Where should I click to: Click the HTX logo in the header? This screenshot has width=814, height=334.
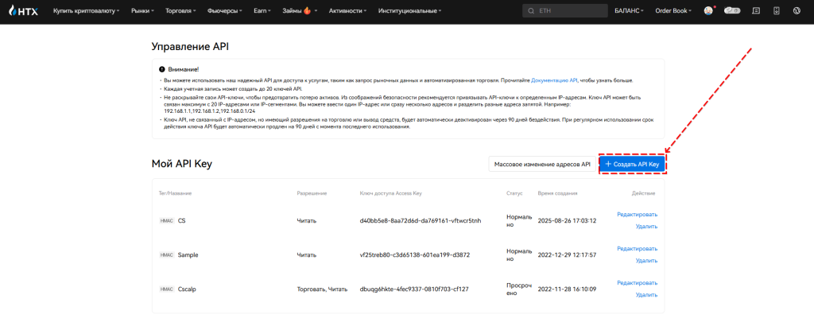click(x=22, y=11)
